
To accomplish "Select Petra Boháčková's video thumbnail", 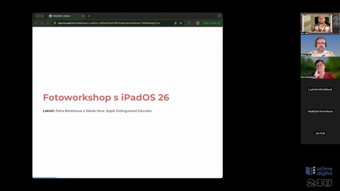I will tap(320, 67).
